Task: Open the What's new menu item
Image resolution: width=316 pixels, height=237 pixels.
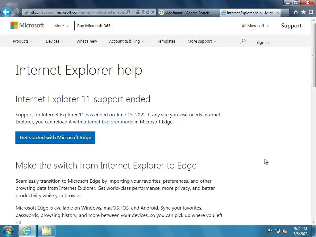Action: pyautogui.click(x=87, y=41)
